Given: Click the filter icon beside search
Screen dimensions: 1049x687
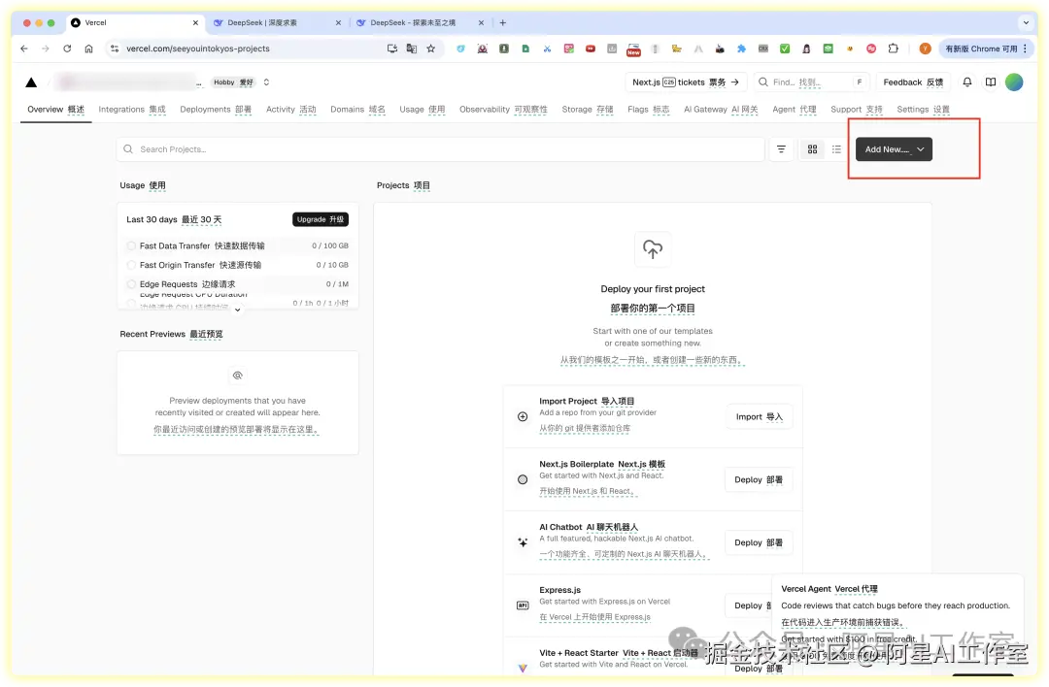Looking at the screenshot, I should (x=781, y=149).
